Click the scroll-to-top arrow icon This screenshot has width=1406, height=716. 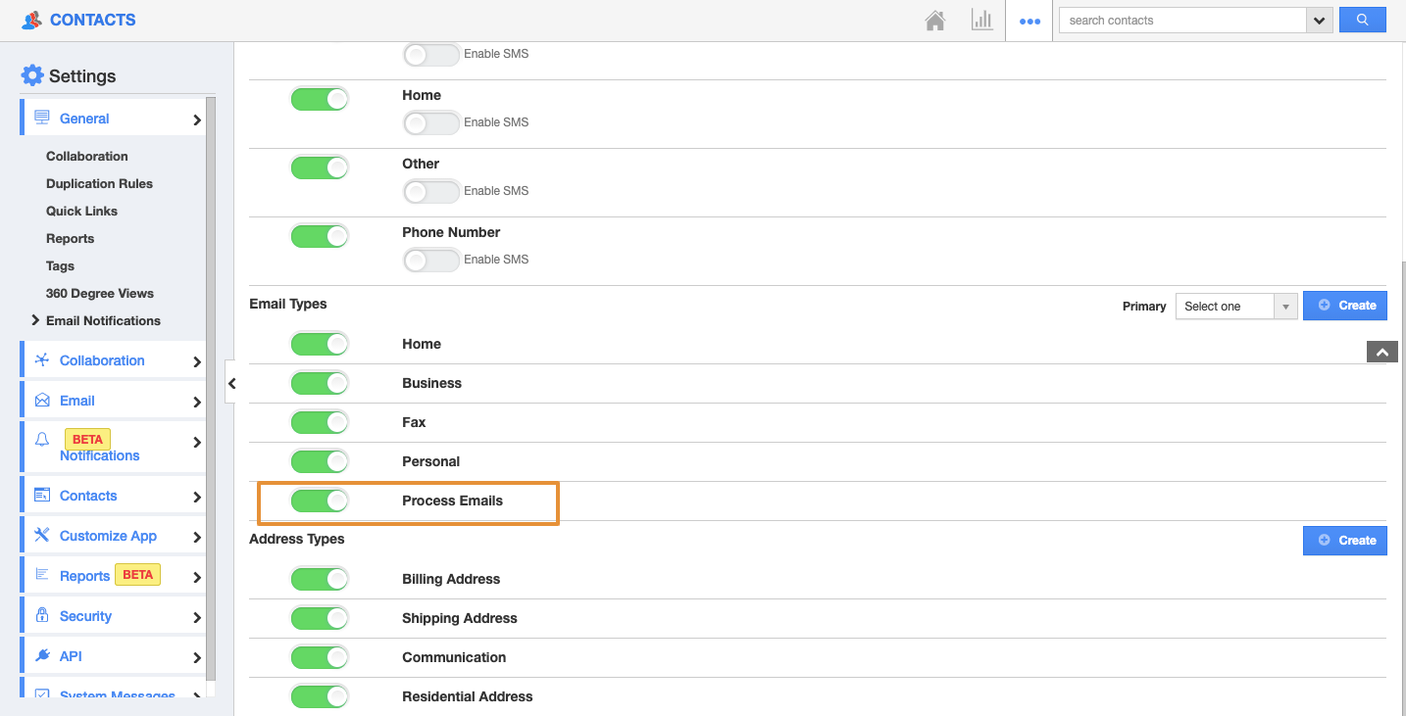pyautogui.click(x=1381, y=352)
